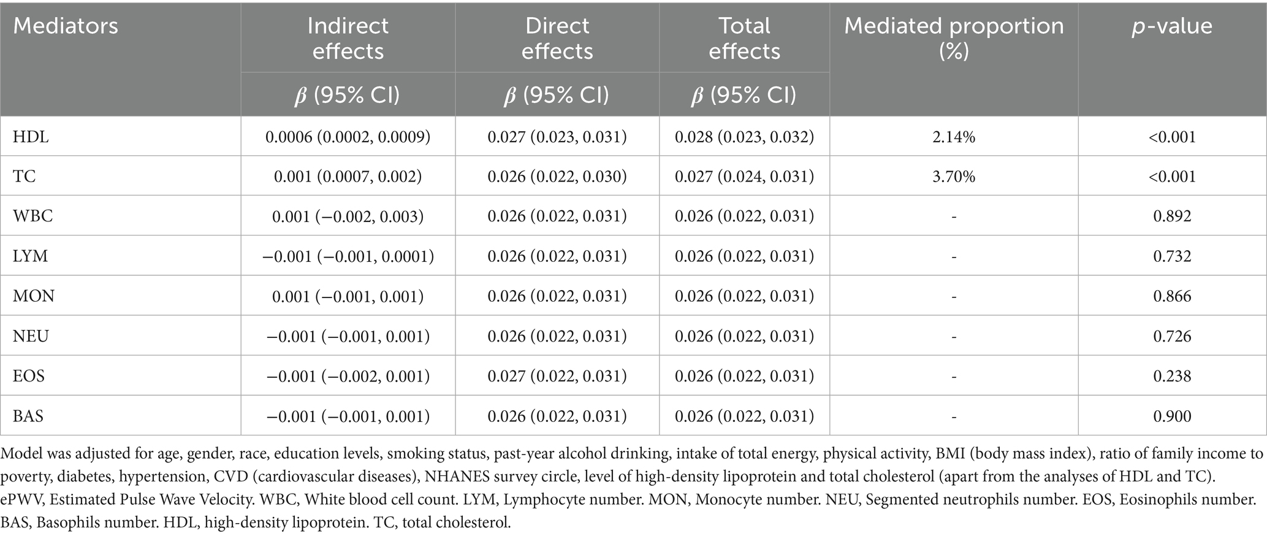Click the 0.238 p-value cell
Viewport: 1267px width, 536px height.
point(1172,376)
